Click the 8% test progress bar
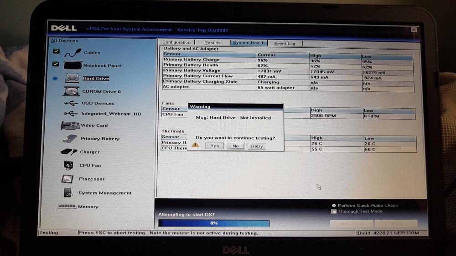Image resolution: width=456 pixels, height=256 pixels. (214, 223)
